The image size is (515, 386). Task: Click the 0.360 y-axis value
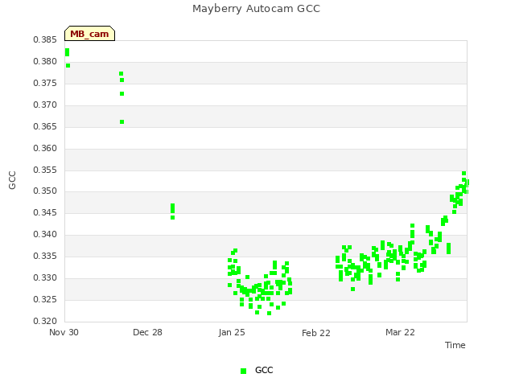45,148
